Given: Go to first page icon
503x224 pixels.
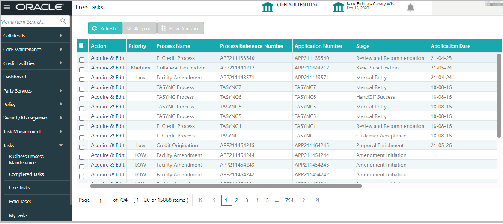Looking at the screenshot, I should [200, 200].
